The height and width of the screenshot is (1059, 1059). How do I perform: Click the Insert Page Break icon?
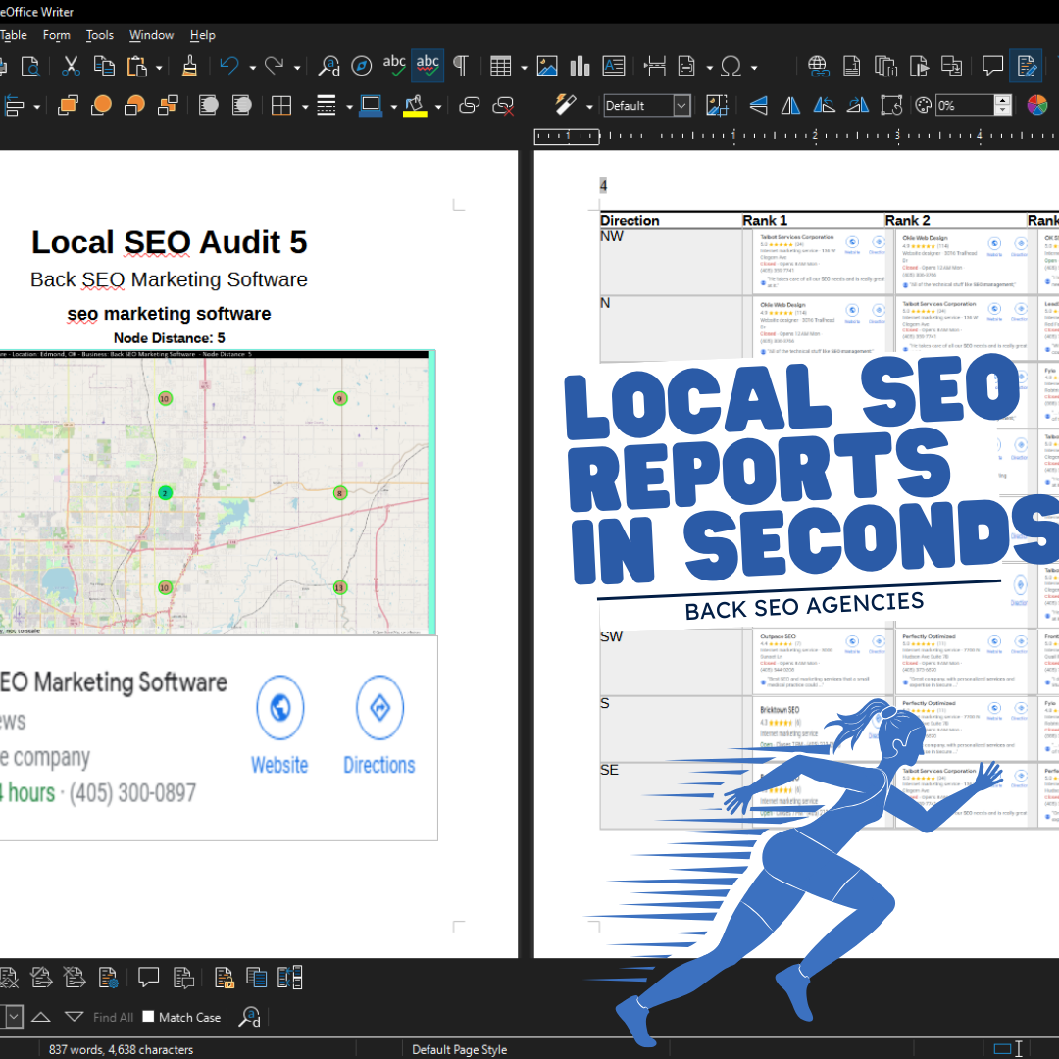[x=654, y=67]
